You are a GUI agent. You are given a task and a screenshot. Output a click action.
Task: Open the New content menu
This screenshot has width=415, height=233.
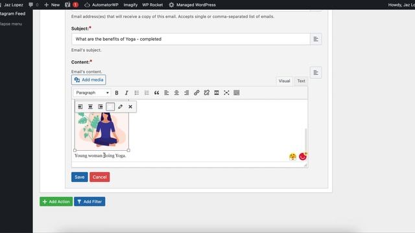coord(52,5)
